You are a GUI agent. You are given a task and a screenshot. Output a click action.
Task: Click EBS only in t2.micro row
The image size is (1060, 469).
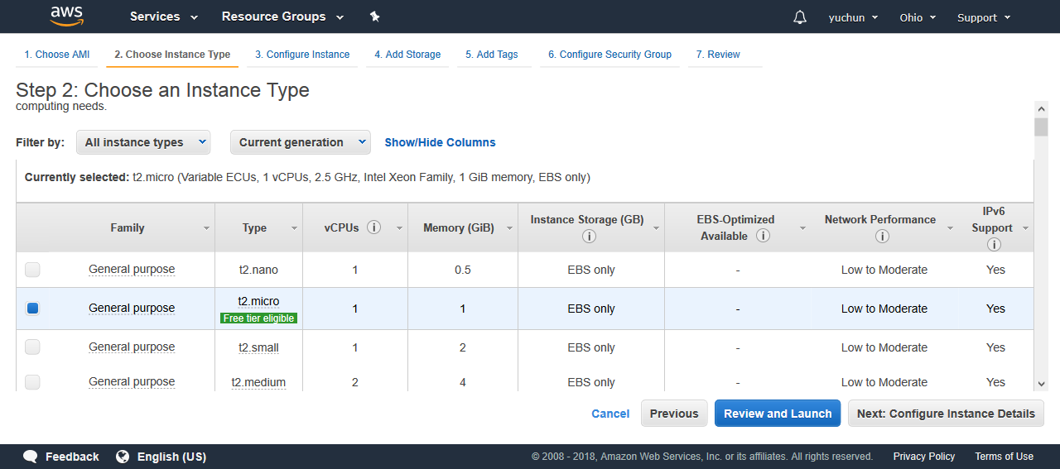[591, 309]
